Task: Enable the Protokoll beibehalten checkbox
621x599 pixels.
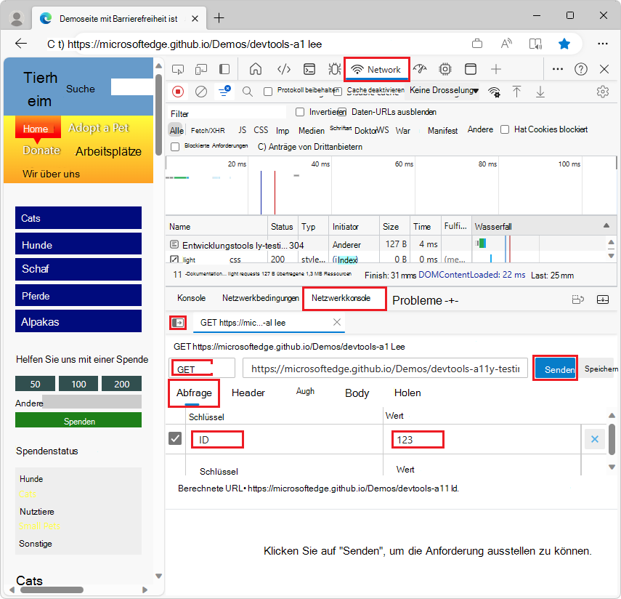Action: point(267,92)
